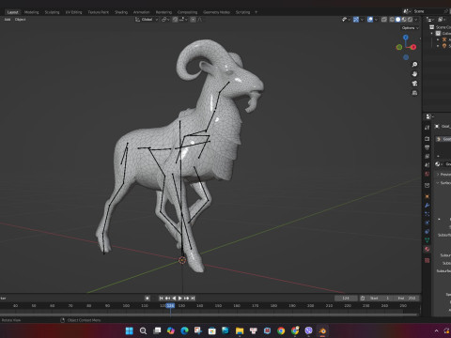Open Global transform orientation dropdown
Image resolution: width=451 pixels, height=338 pixels.
click(147, 20)
